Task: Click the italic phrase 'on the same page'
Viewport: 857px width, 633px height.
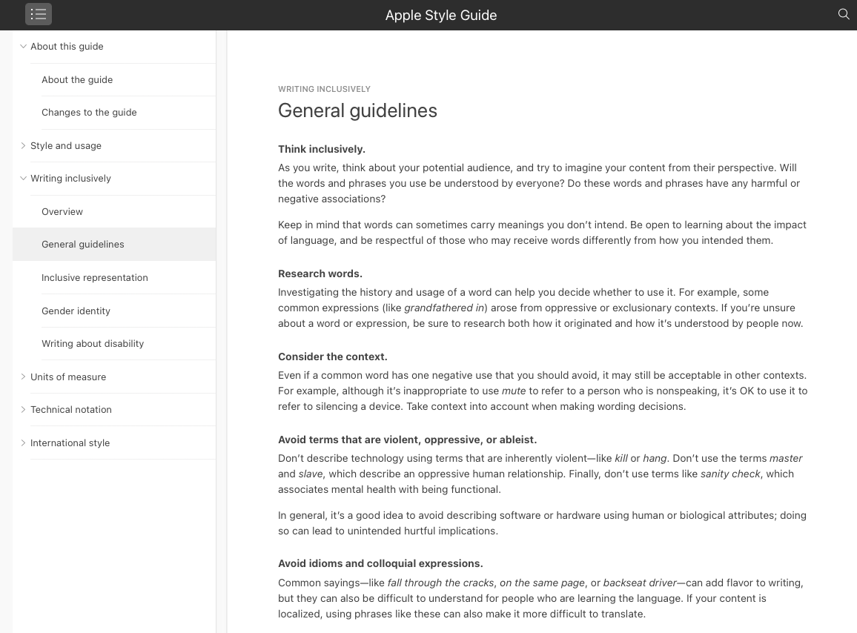Action: click(x=542, y=583)
